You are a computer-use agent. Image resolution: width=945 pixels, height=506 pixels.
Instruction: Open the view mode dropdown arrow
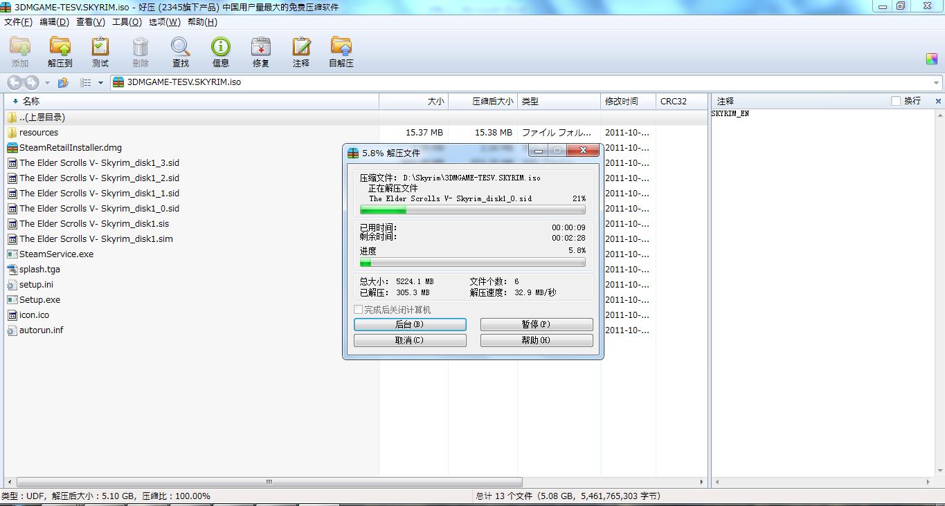[100, 83]
